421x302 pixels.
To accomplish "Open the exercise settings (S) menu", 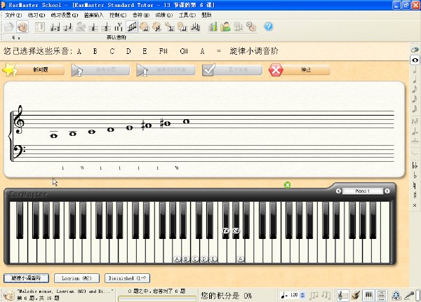I will point(65,15).
